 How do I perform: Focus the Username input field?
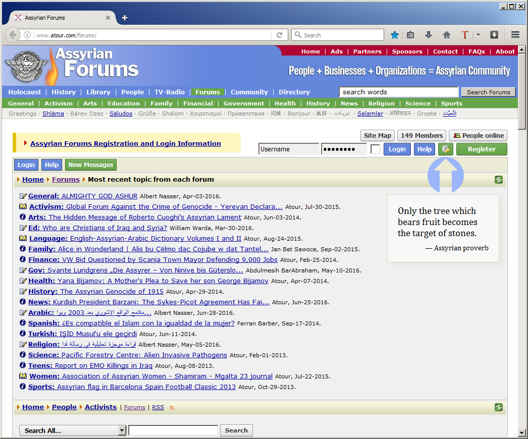[x=289, y=149]
